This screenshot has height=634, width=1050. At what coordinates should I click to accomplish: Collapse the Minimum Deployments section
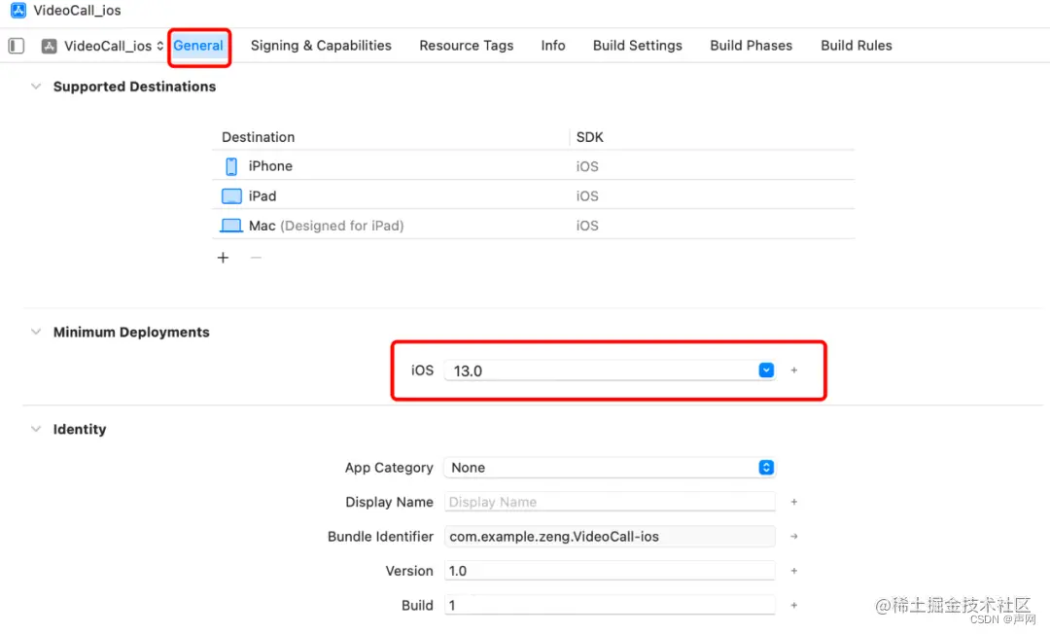tap(36, 332)
